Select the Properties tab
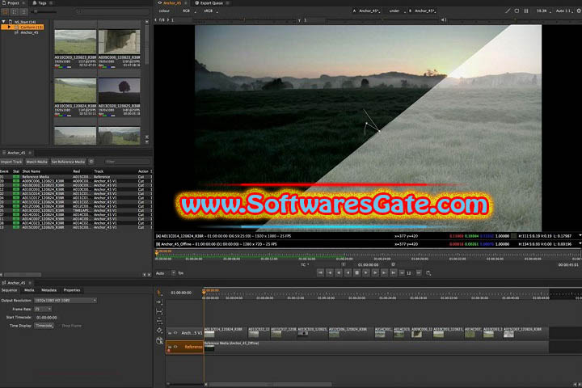 coord(72,290)
